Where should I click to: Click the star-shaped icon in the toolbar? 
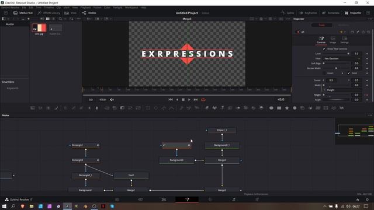[x=287, y=108]
